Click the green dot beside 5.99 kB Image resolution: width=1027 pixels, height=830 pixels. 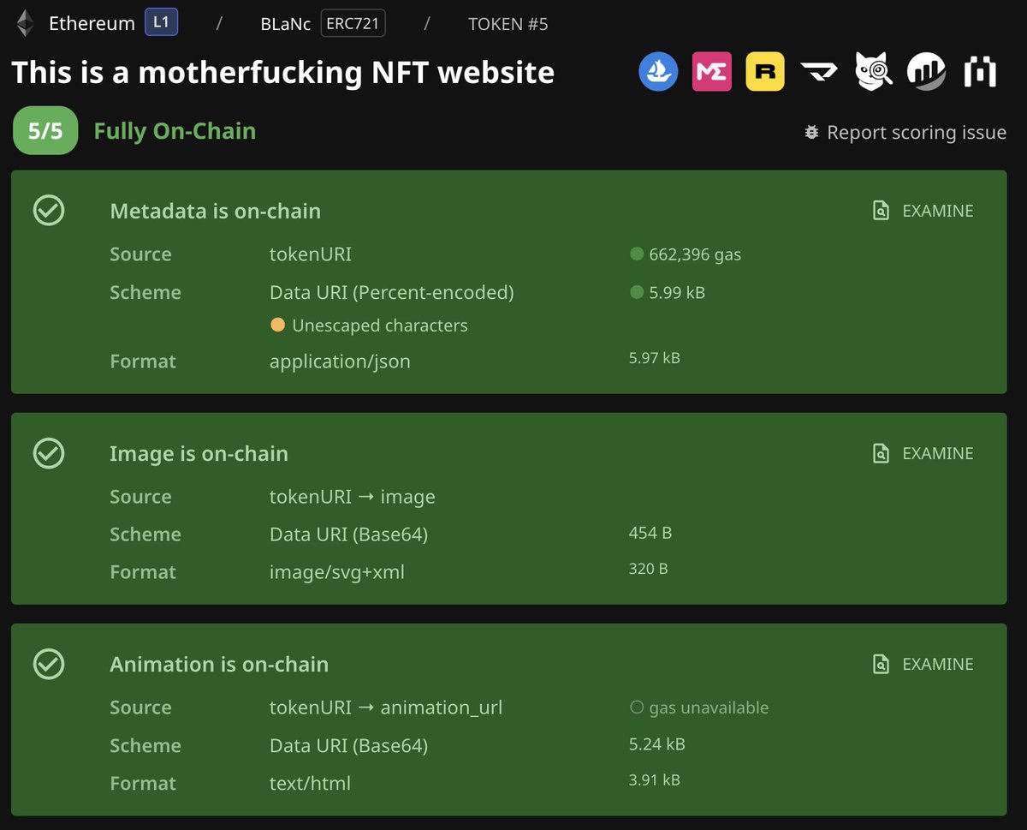[x=636, y=292]
